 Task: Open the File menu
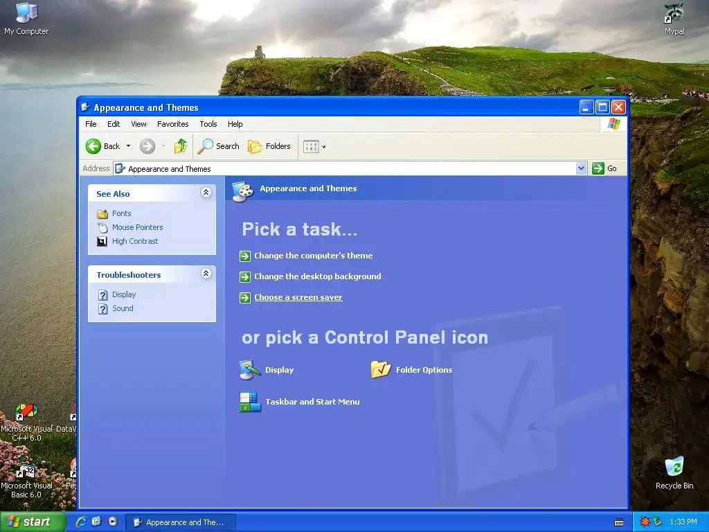tap(91, 124)
